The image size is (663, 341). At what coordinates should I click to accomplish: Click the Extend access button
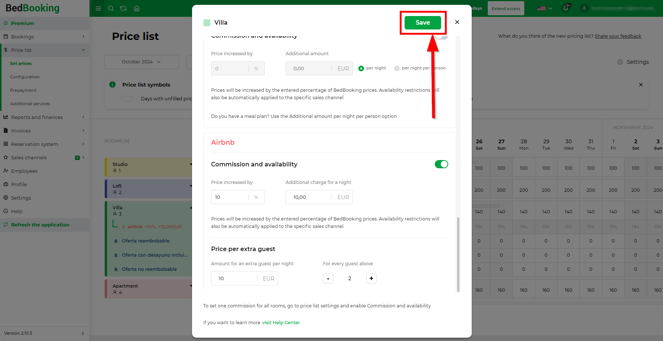(506, 8)
